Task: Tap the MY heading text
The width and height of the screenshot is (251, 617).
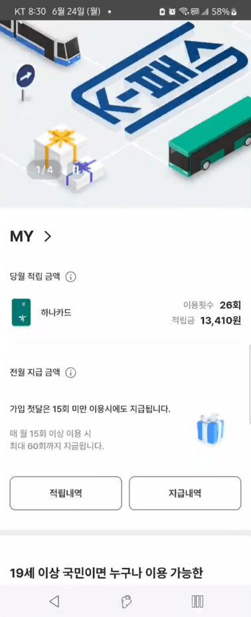Action: tap(22, 236)
